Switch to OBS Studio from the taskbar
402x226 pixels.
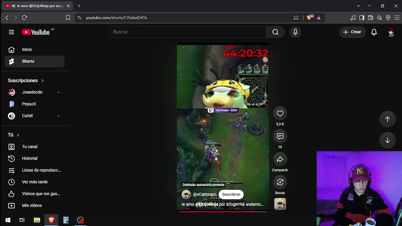coord(80,220)
